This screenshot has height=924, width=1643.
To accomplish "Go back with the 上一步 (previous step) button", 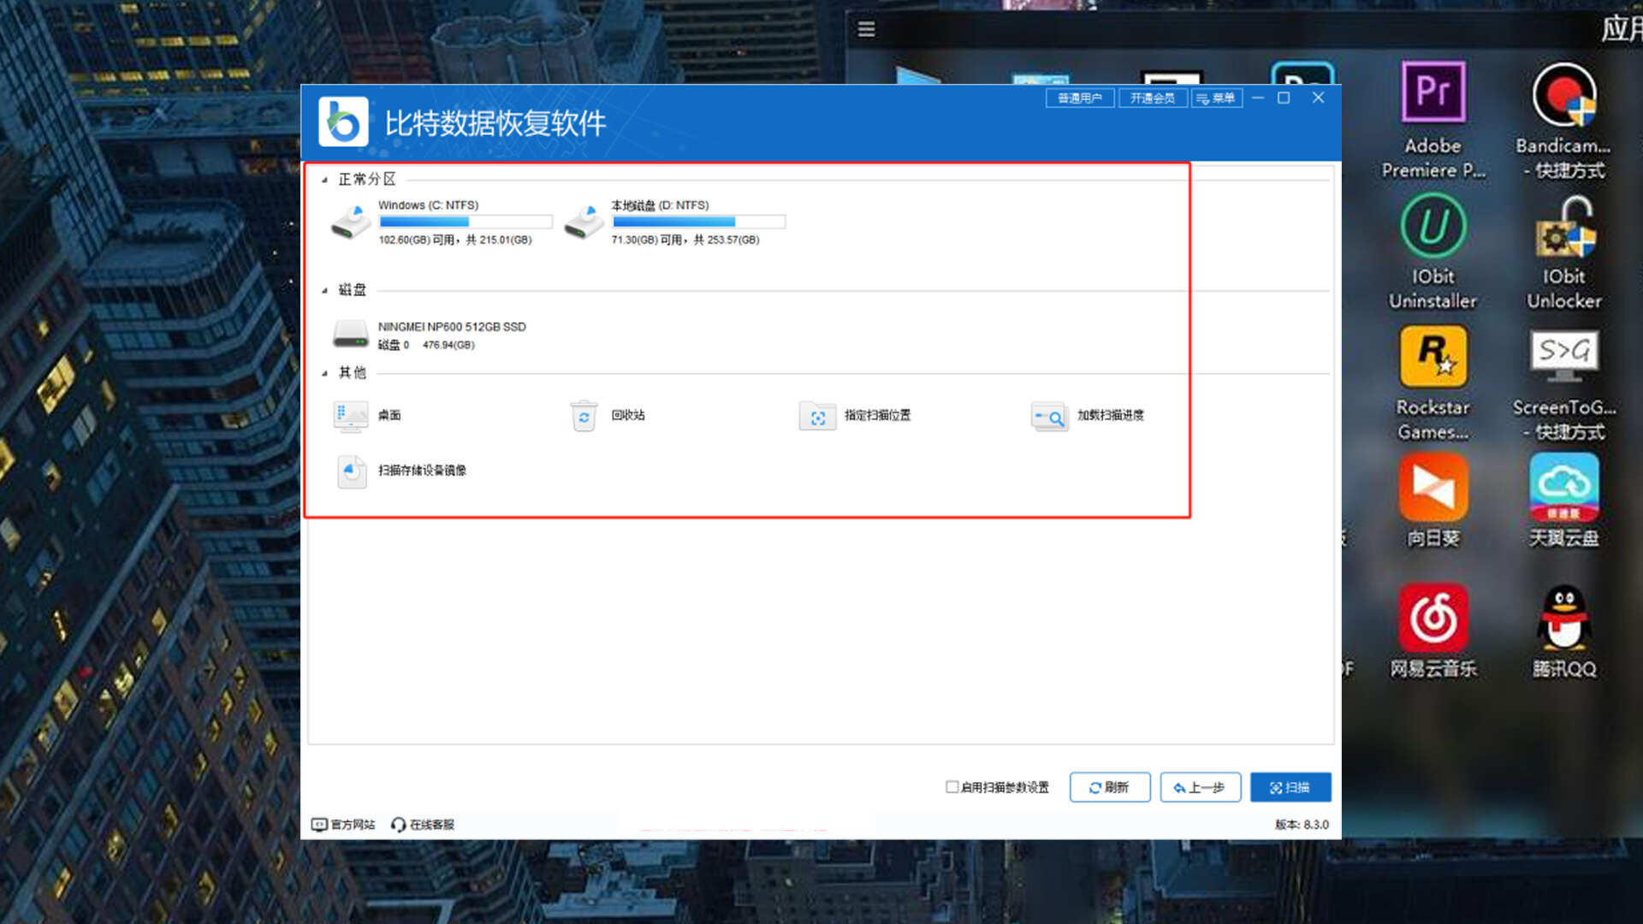I will pos(1201,787).
